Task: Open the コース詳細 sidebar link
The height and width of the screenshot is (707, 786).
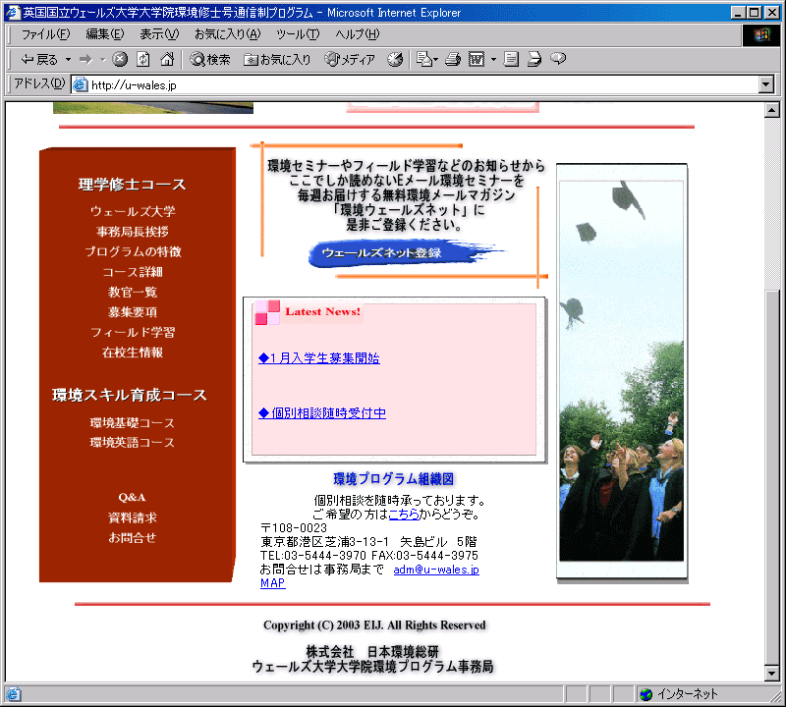Action: click(133, 272)
